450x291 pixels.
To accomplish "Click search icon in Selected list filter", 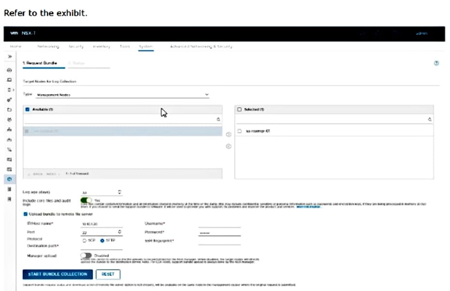I will (x=429, y=119).
